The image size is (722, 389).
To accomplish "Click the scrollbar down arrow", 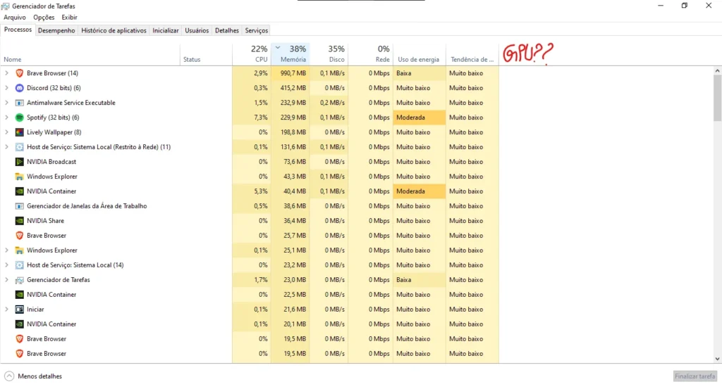I will tap(717, 359).
